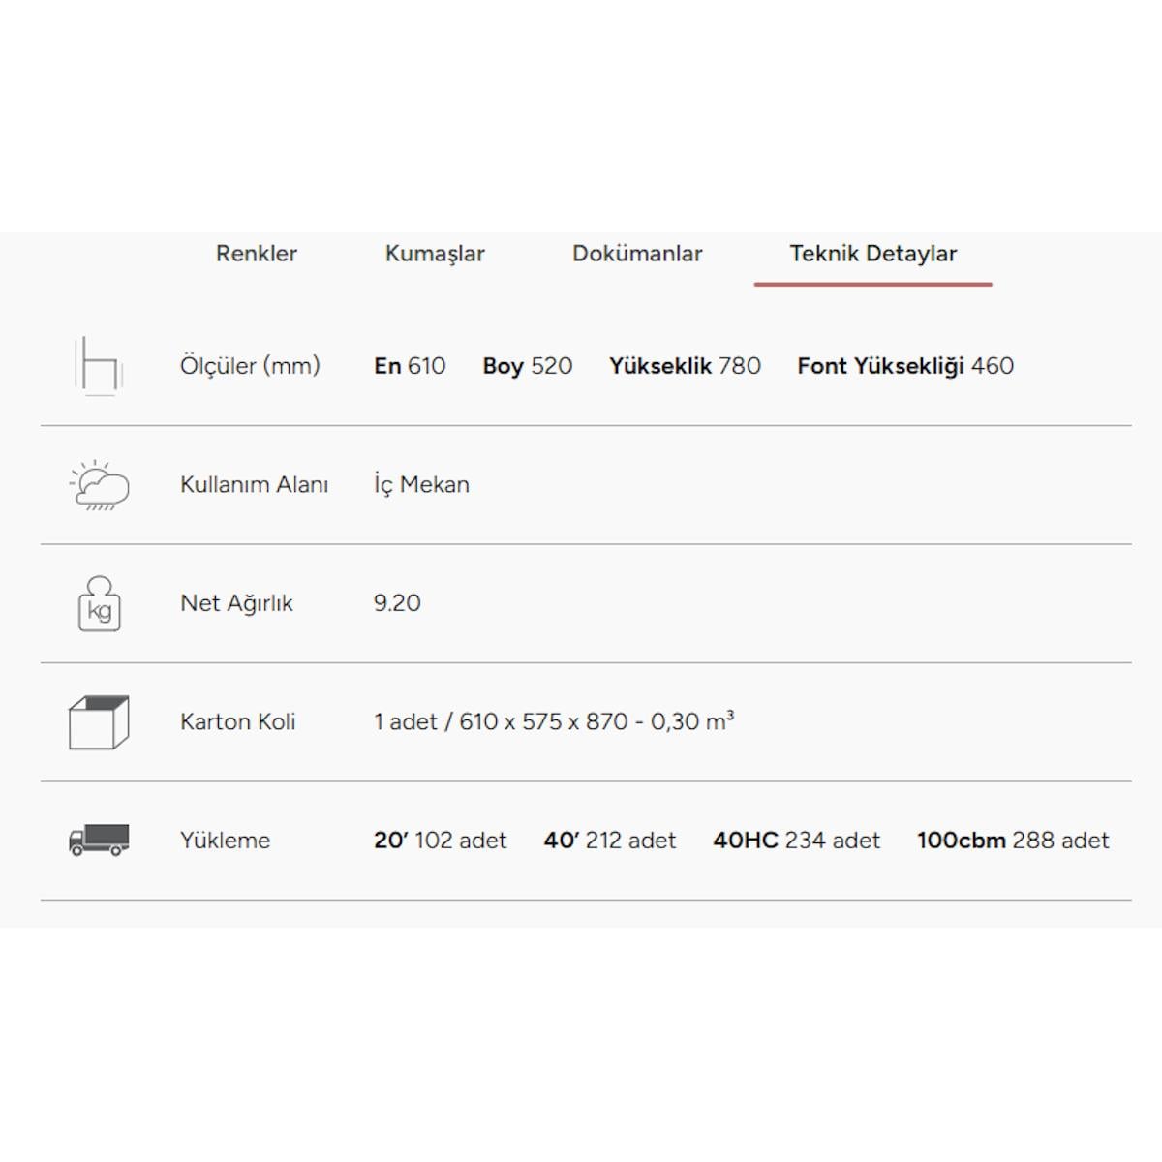Click the 'Kullanım Alanı' label

tap(254, 484)
